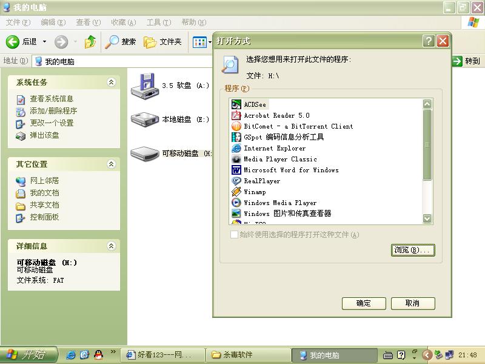
Task: Switch to 杀毒软件 taskbar window
Action: 249,355
